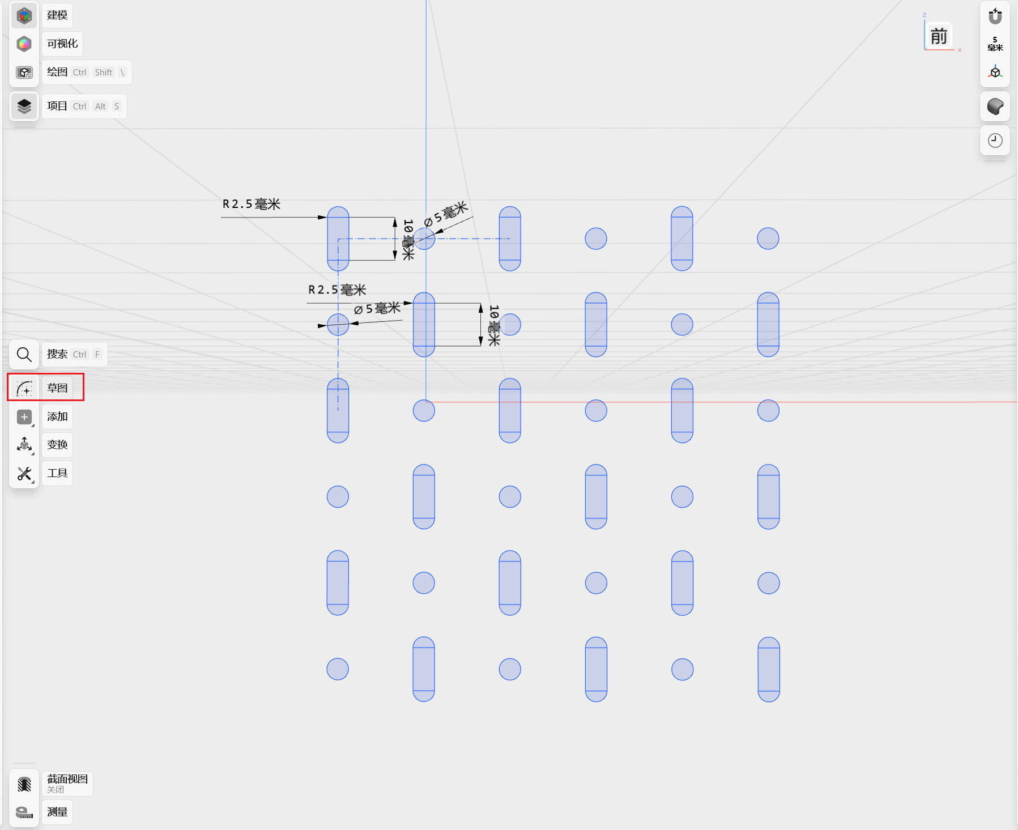This screenshot has width=1018, height=830.
Task: Click the 添加 (Add) text button
Action: (57, 416)
